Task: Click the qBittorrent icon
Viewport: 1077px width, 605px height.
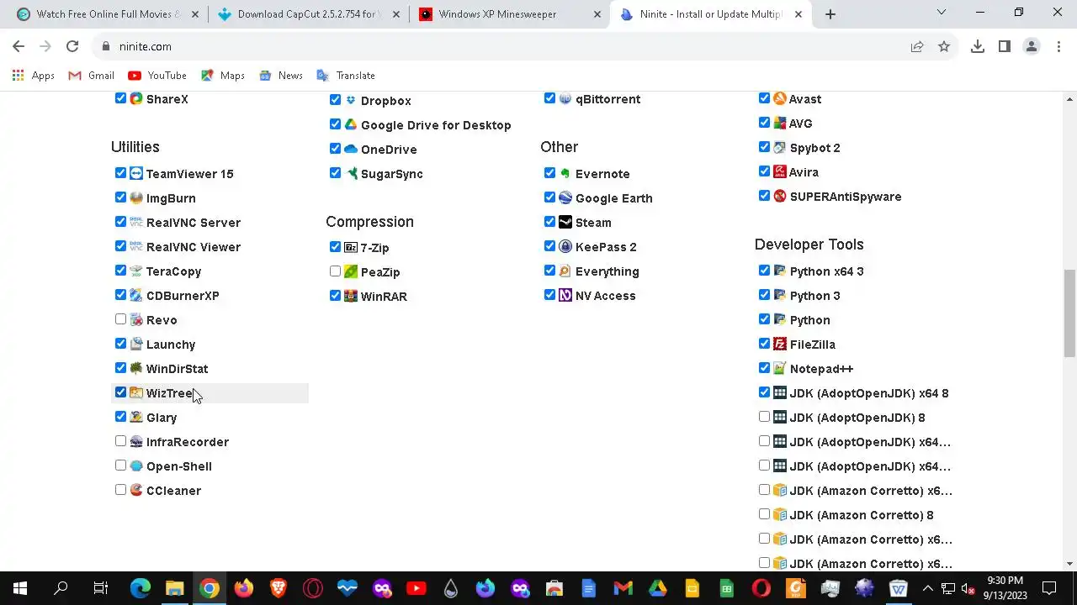Action: pyautogui.click(x=565, y=98)
